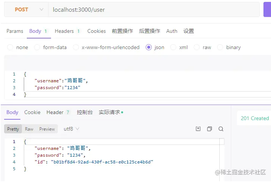Image resolution: width=271 pixels, height=182 pixels.
Task: Edit the localhost:3000/user URL field
Action: coord(154,9)
